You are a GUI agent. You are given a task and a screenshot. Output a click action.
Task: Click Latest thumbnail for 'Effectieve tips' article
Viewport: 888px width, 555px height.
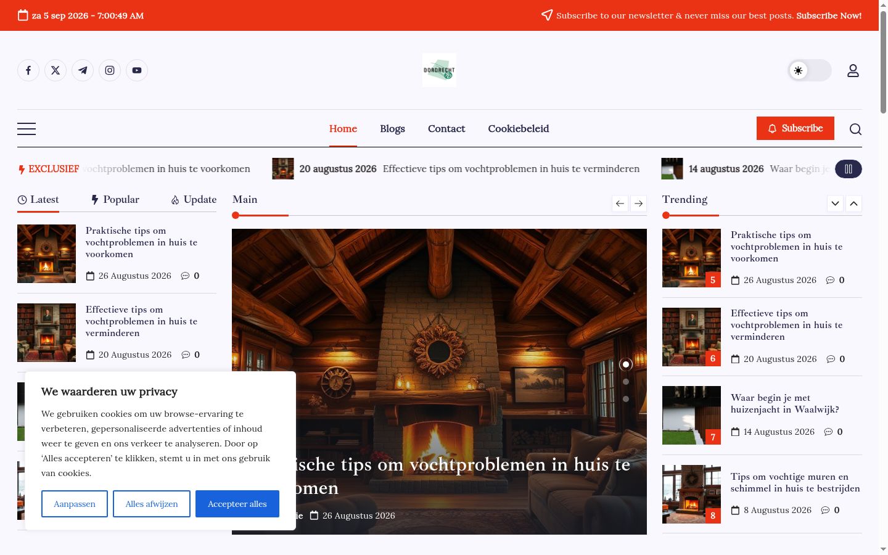coord(46,332)
